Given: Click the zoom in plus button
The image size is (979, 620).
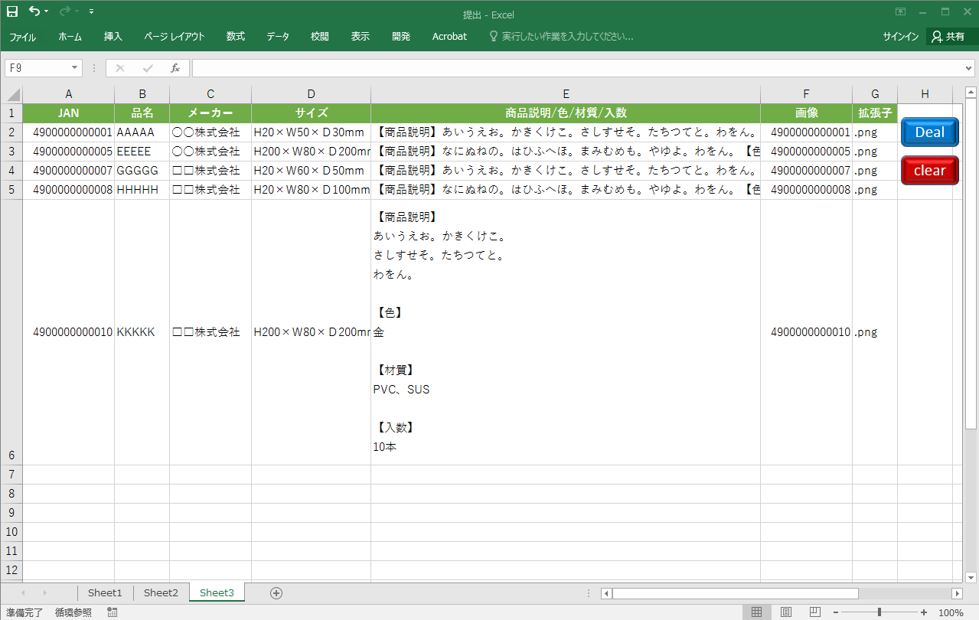Looking at the screenshot, I should 924,612.
